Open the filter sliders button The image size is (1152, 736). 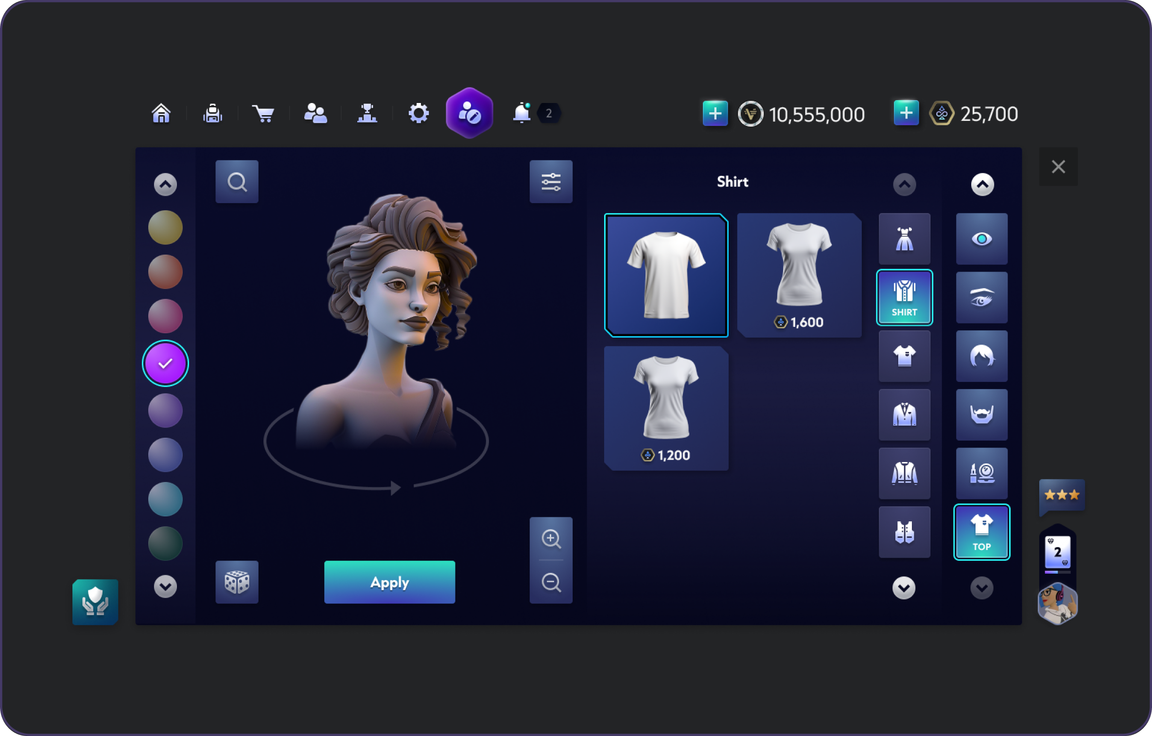pyautogui.click(x=551, y=182)
